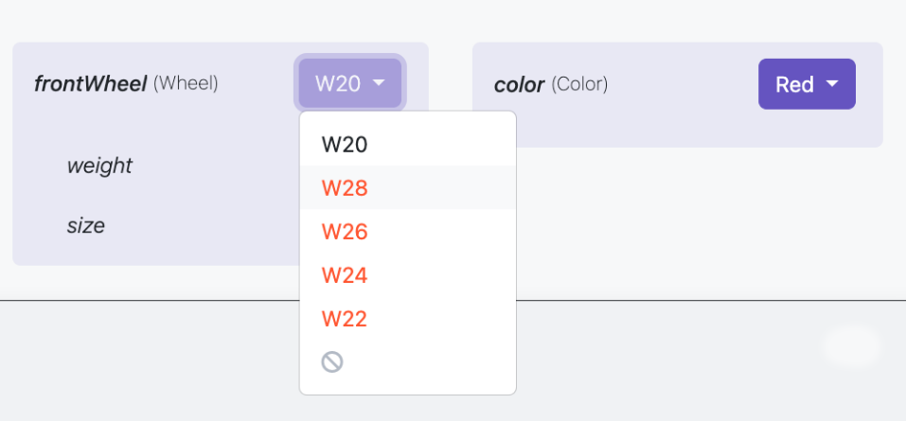Choose W20 from the wheel list
The height and width of the screenshot is (421, 906).
coord(345,145)
